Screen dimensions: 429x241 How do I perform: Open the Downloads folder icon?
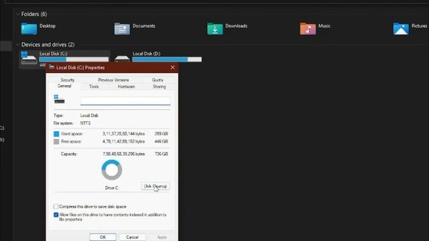(x=214, y=29)
